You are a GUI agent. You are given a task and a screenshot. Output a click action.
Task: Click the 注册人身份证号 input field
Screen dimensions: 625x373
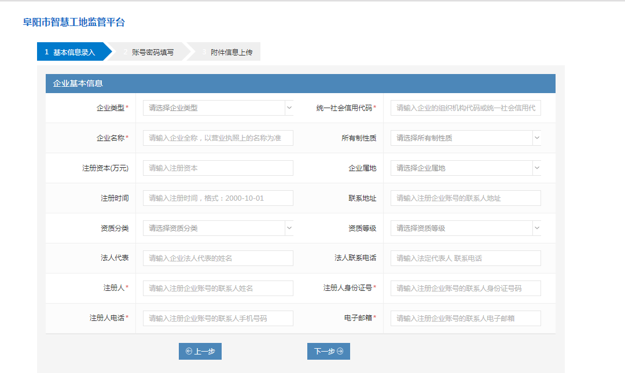[x=465, y=289]
